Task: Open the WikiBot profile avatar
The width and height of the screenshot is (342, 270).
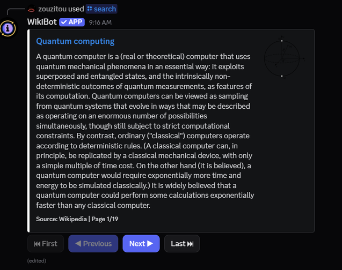Action: click(x=9, y=28)
